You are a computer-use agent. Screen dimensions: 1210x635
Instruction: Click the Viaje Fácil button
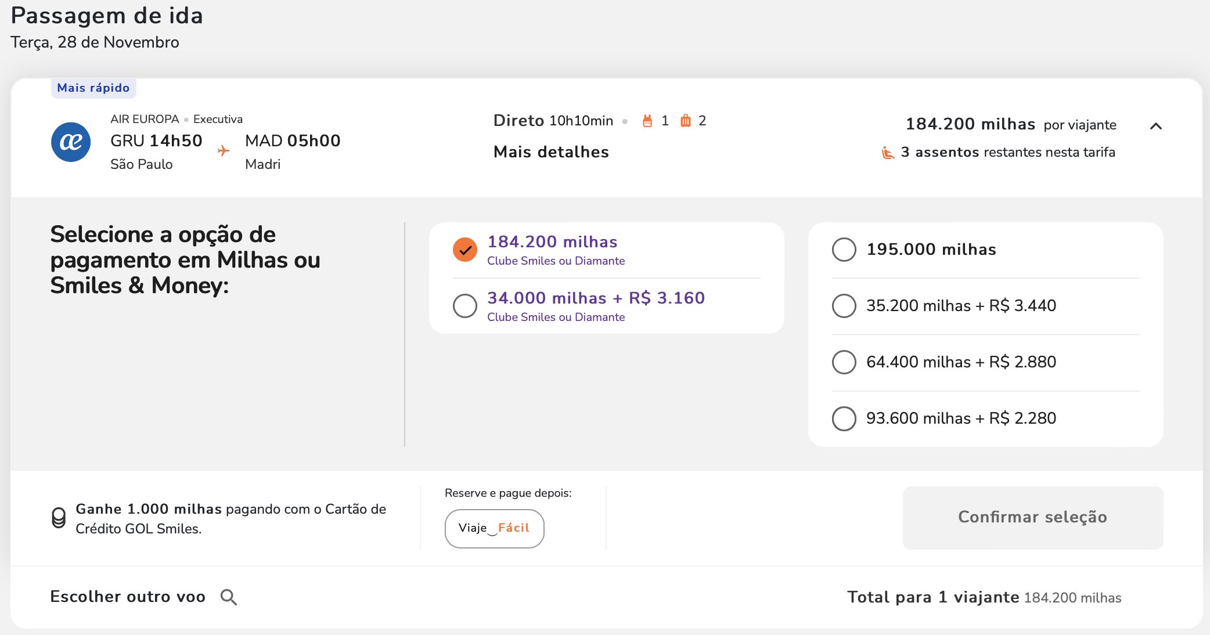pyautogui.click(x=495, y=529)
